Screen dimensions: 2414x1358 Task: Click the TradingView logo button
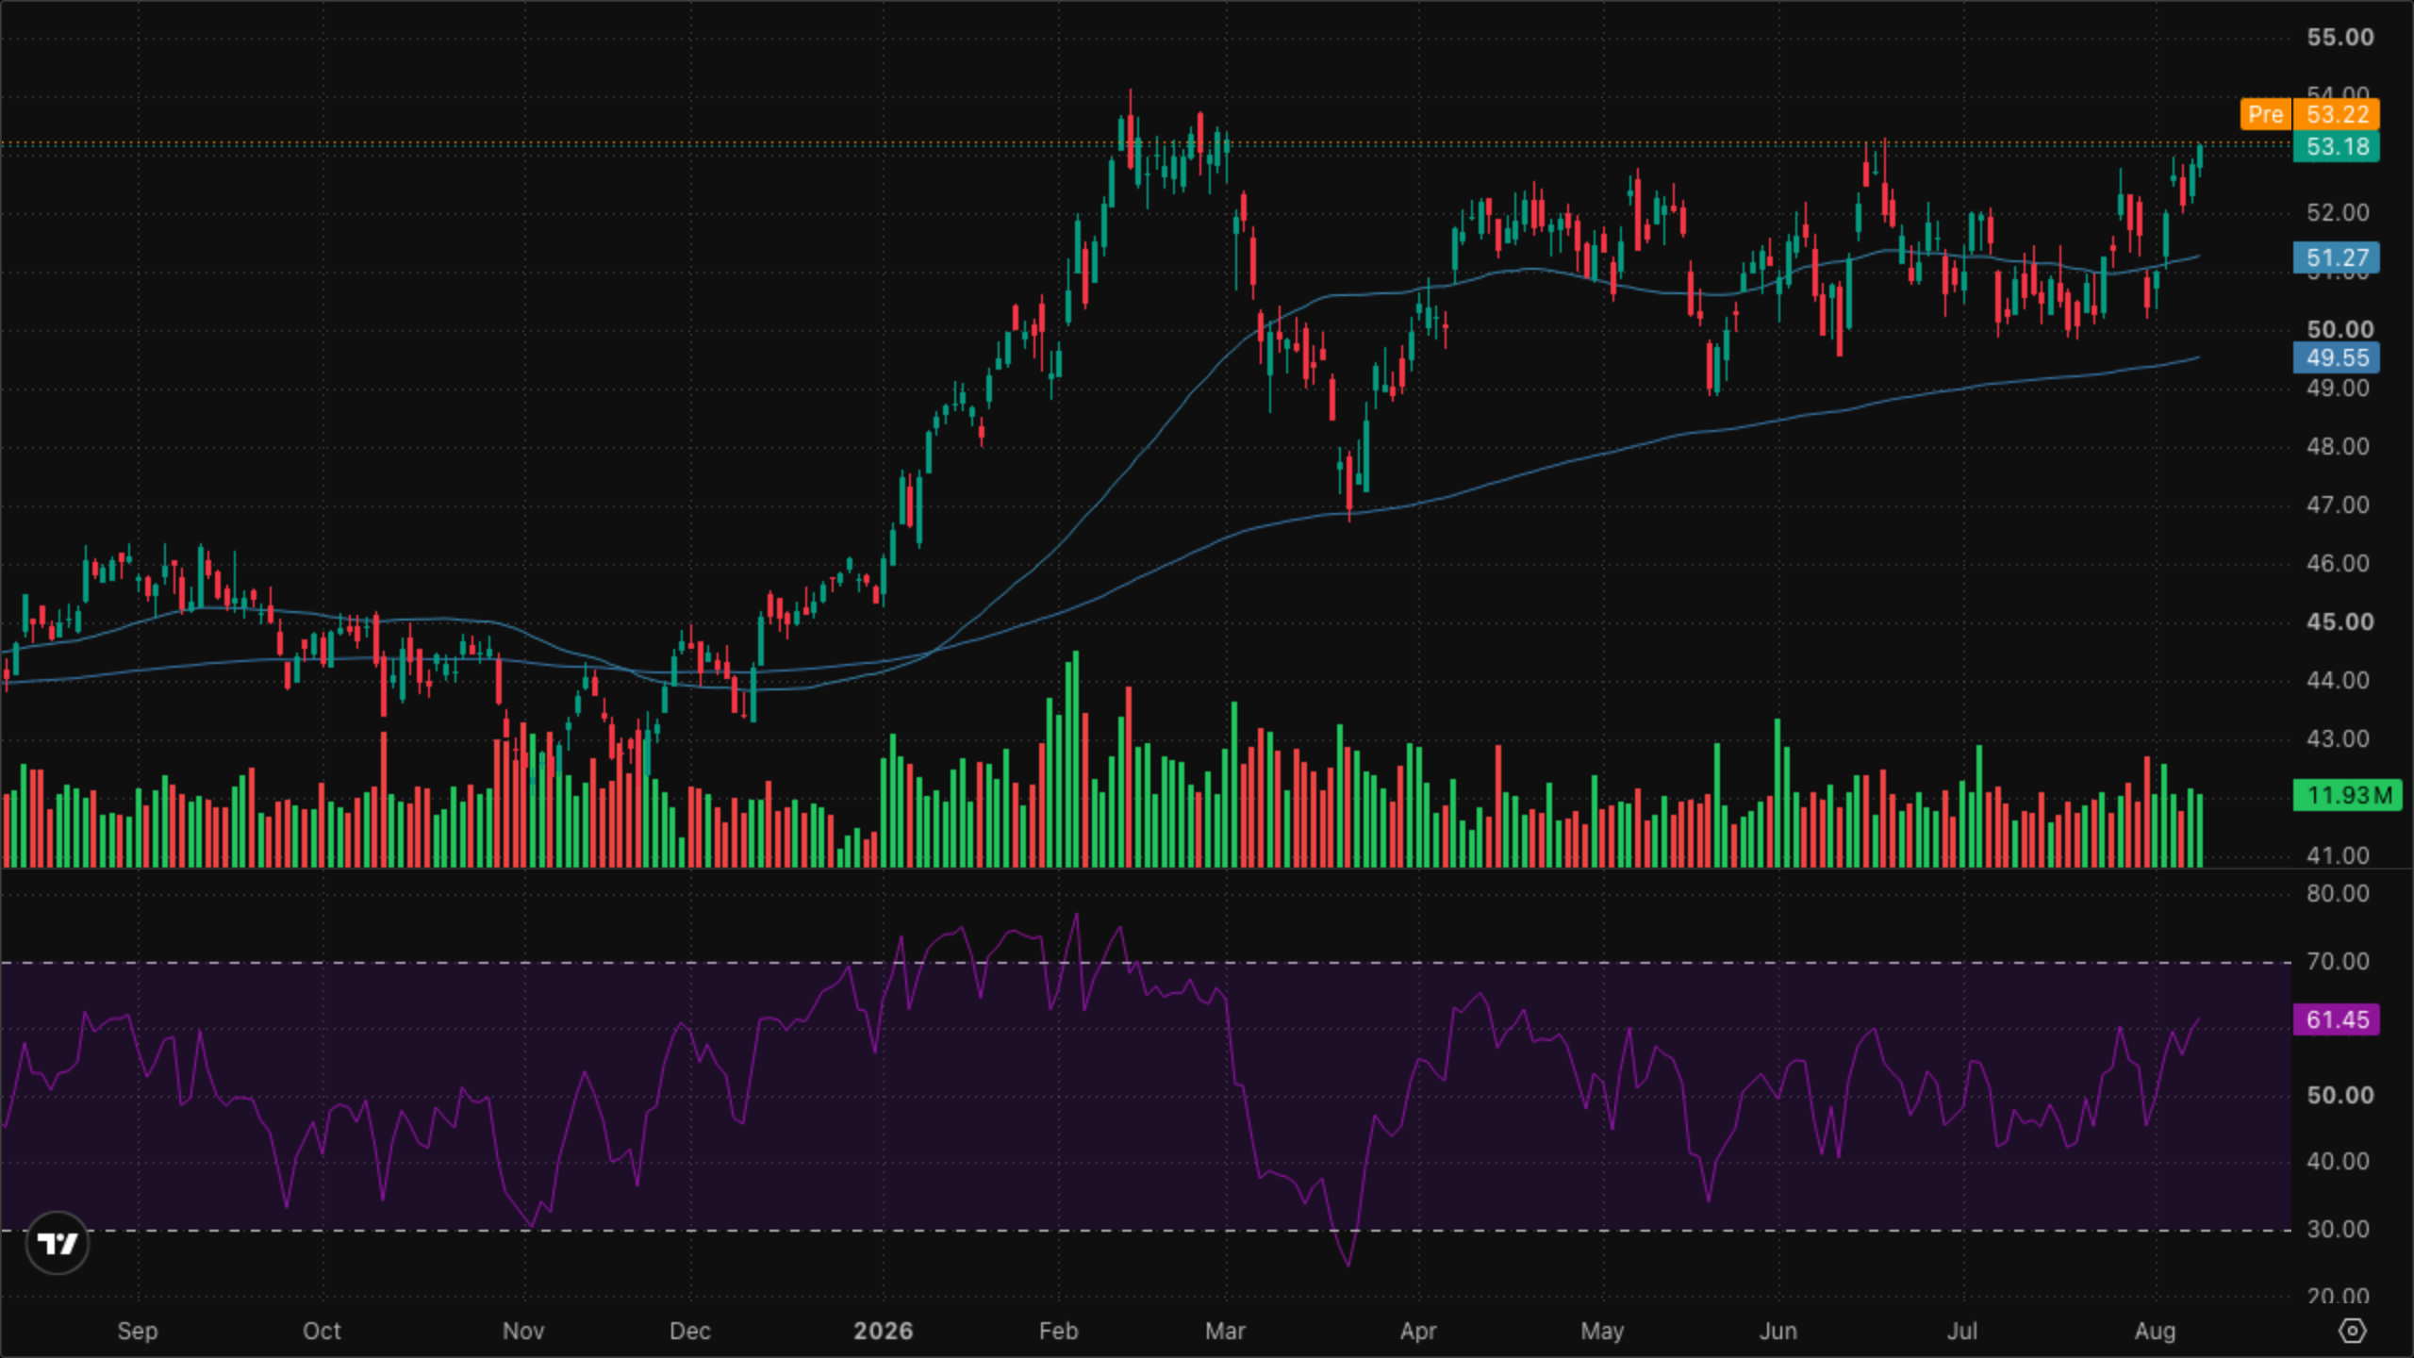[x=58, y=1243]
